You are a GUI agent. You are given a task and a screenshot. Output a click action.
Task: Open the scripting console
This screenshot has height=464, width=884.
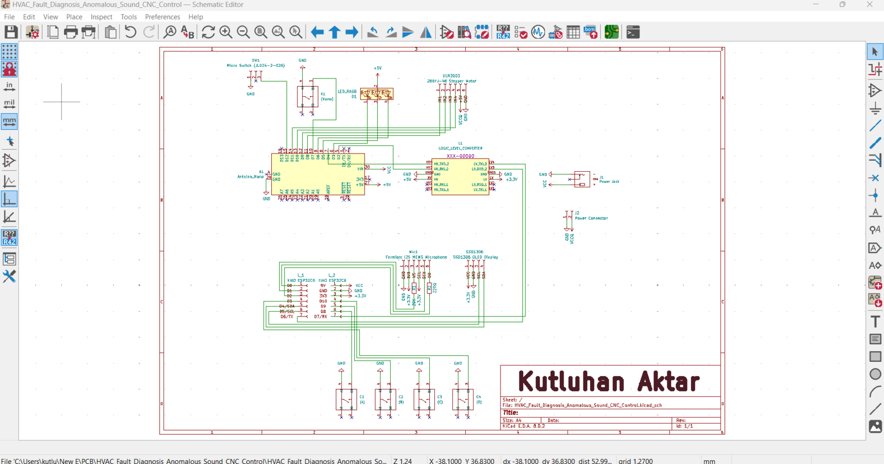633,32
